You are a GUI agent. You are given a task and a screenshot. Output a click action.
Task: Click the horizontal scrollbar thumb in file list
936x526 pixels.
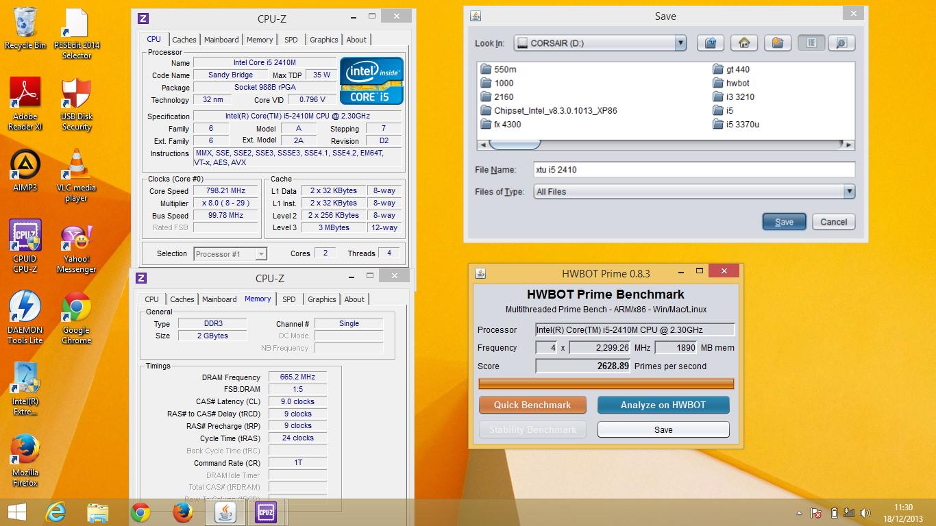[515, 145]
